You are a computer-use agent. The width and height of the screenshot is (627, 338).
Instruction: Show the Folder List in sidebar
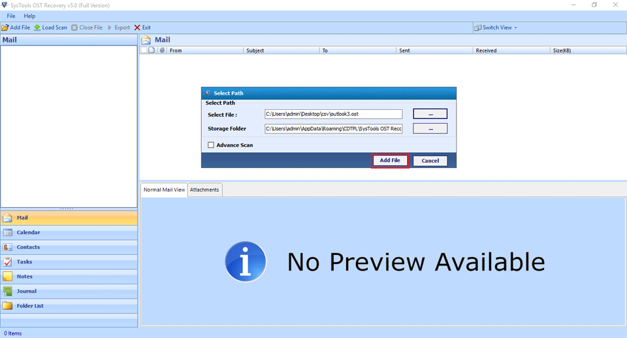point(30,306)
